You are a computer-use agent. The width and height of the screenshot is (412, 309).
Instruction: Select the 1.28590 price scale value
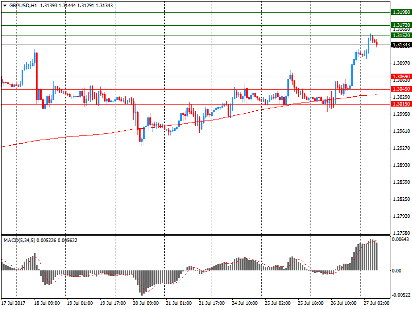pyautogui.click(x=401, y=182)
